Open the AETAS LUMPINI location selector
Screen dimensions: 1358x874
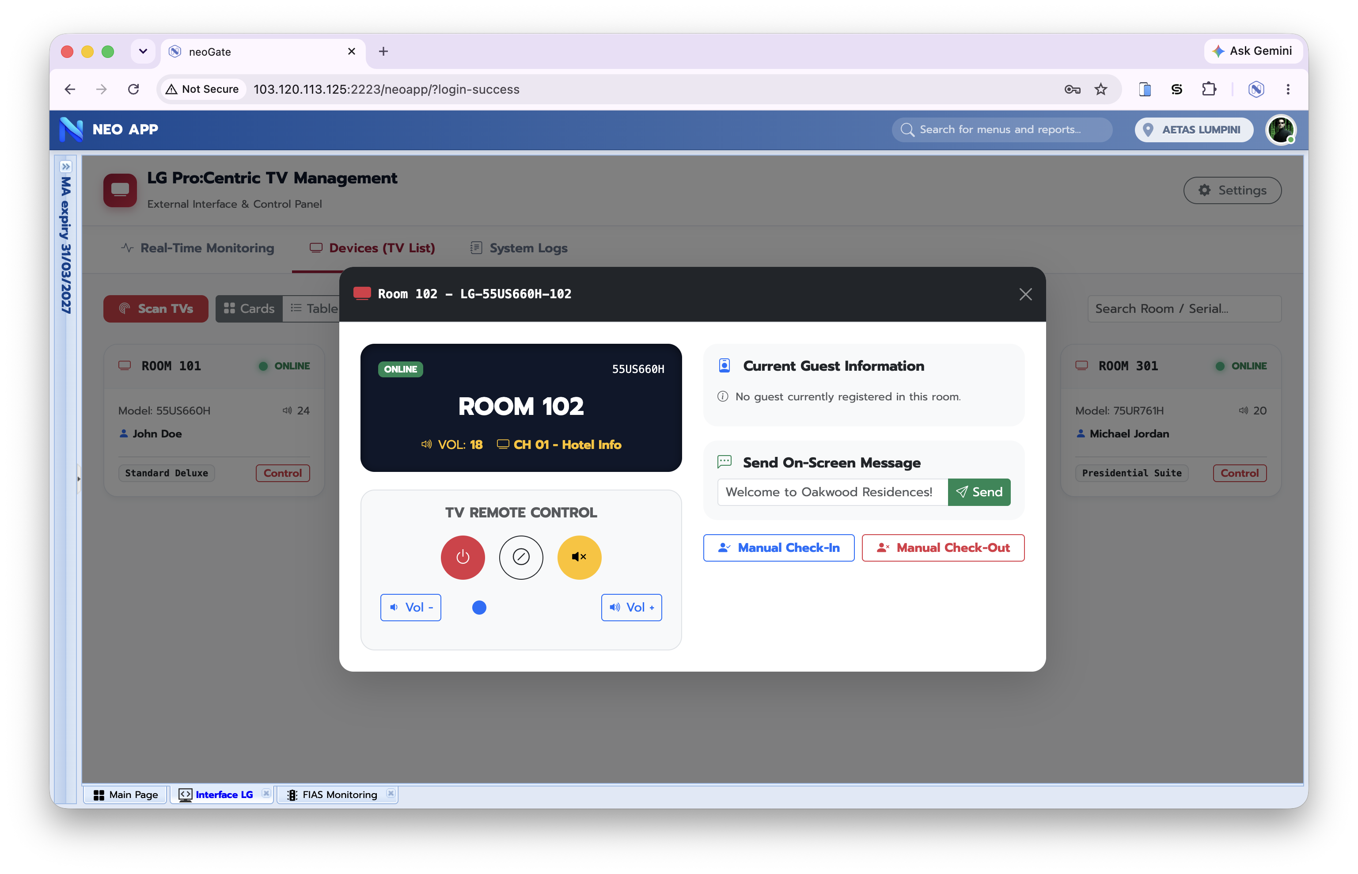[1194, 129]
